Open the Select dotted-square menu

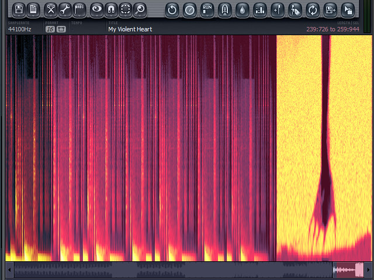126,10
